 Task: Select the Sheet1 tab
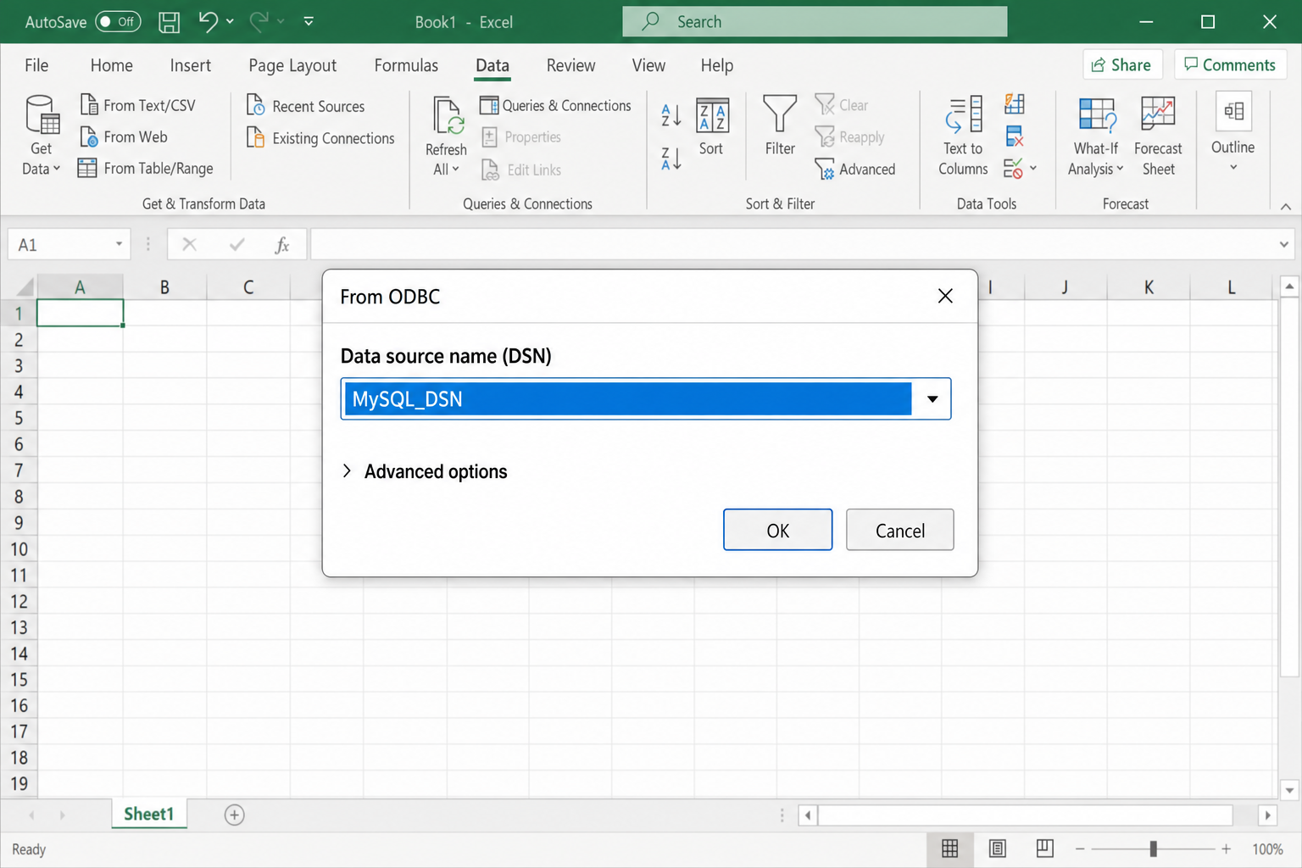(148, 814)
